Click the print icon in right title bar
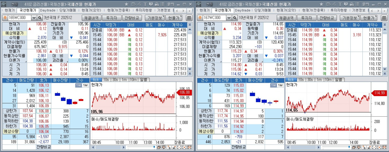This screenshot has height=152, width=389. pyautogui.click(x=351, y=4)
